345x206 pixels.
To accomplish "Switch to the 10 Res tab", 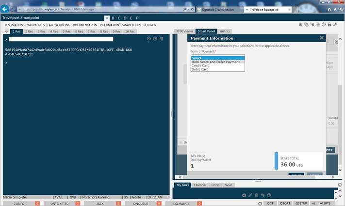I will pos(130,32).
